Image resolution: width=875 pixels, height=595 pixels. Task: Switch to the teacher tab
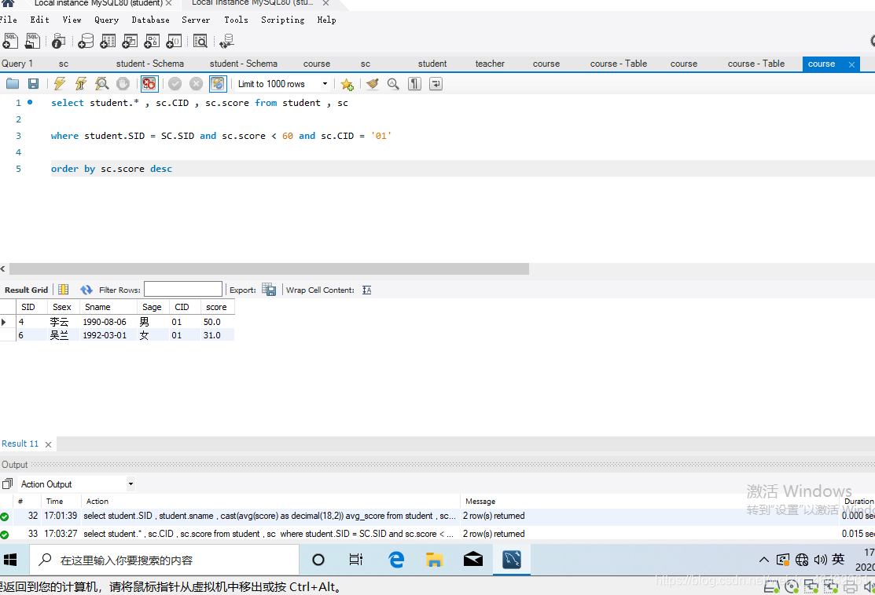[490, 64]
